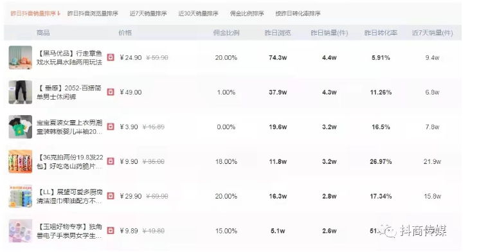Select the ¥3.90 price value
This screenshot has width=479, height=252.
(x=129, y=127)
